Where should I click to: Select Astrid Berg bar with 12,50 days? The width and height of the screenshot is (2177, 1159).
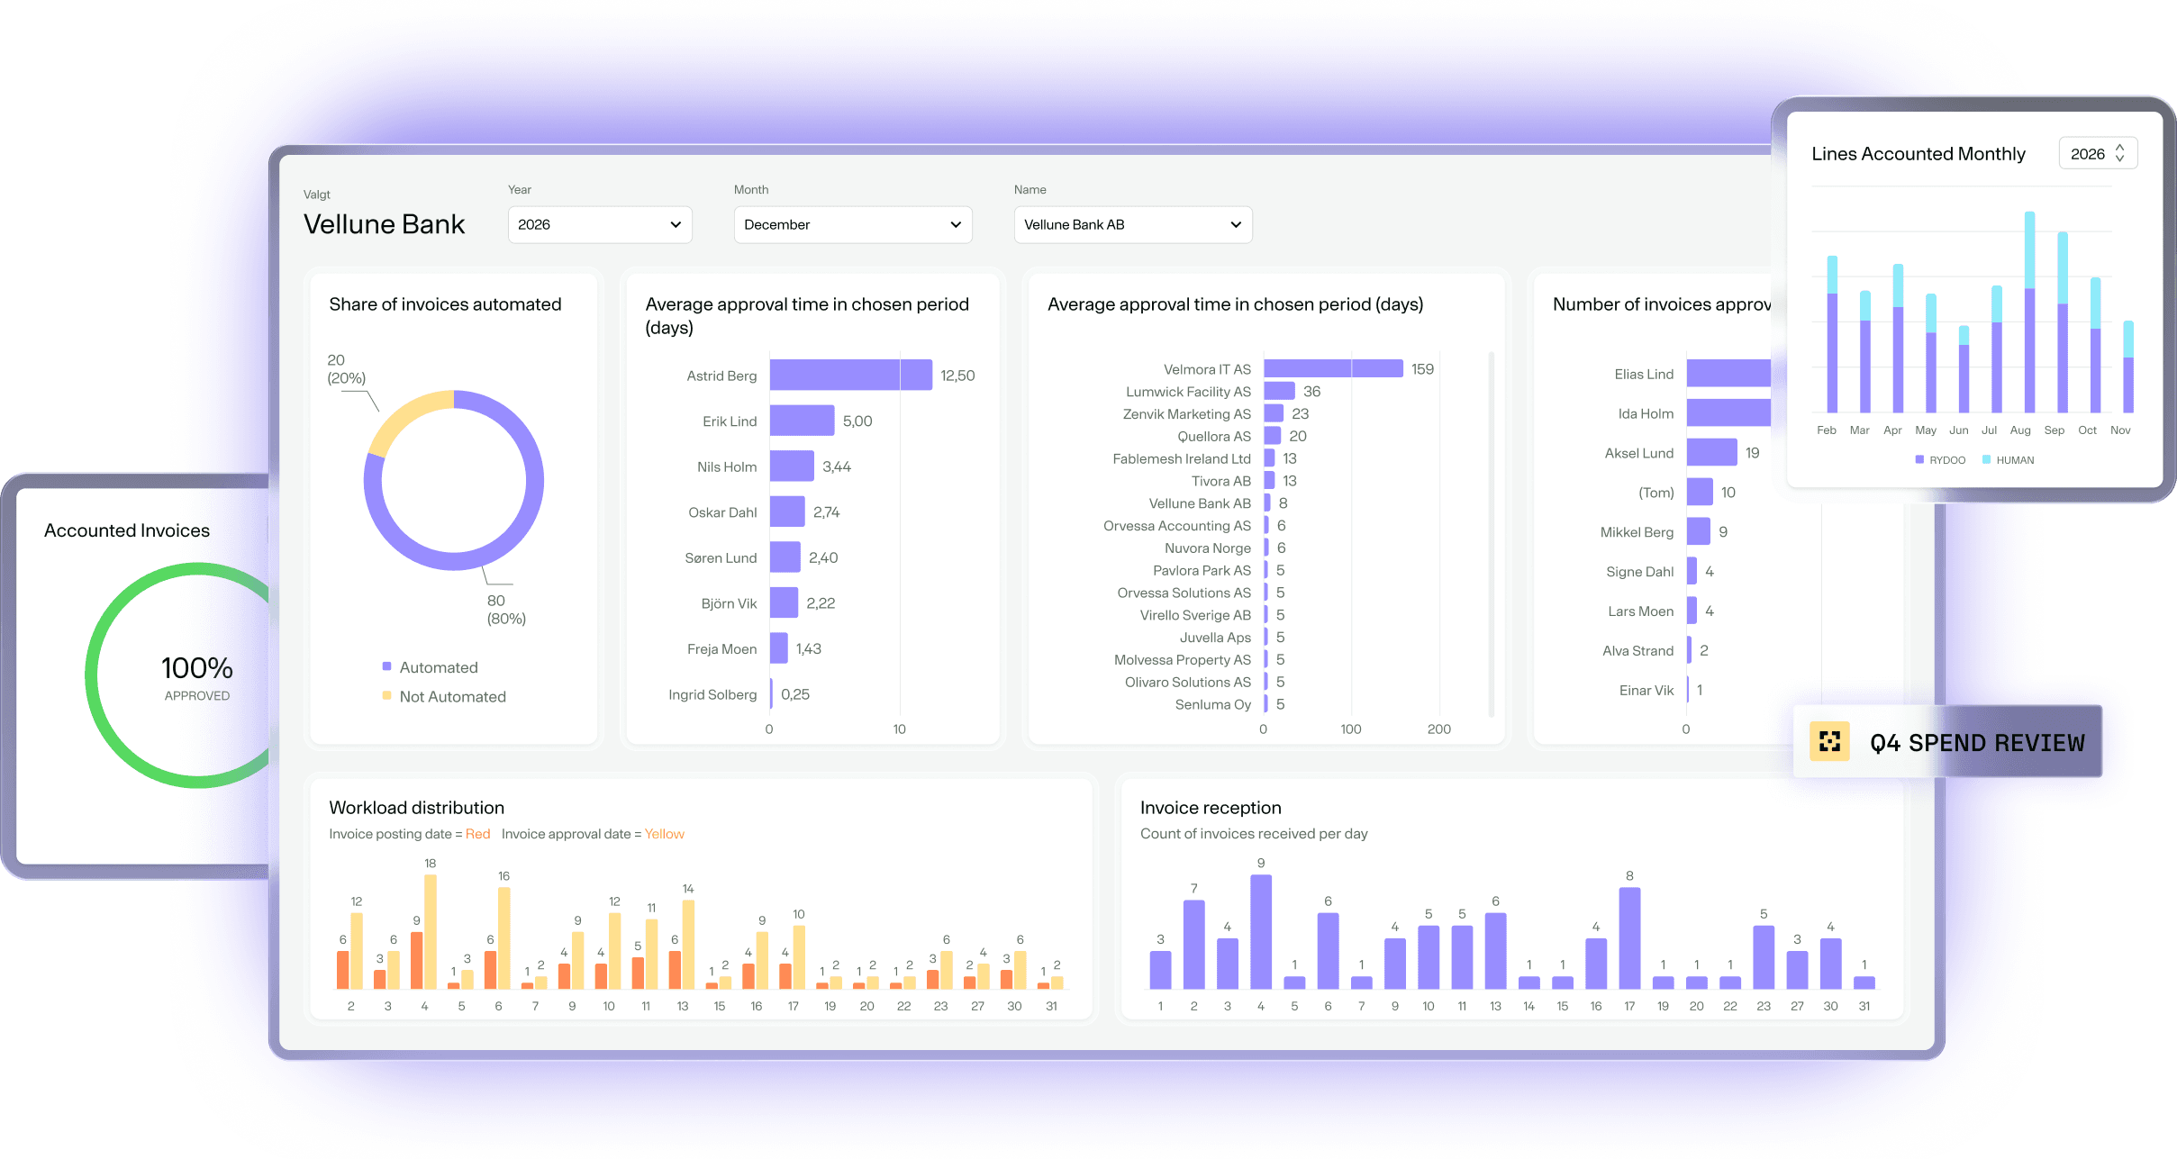click(850, 375)
